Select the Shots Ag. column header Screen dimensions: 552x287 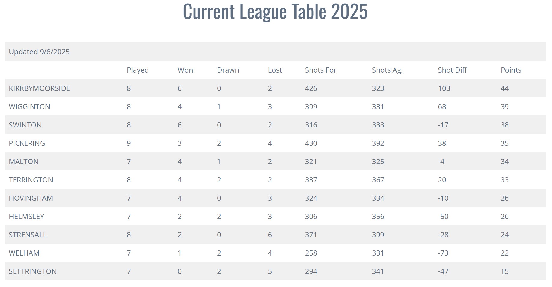(x=387, y=70)
